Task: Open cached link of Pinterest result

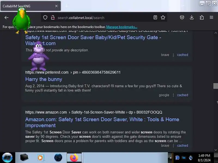Action: pyautogui.click(x=182, y=95)
